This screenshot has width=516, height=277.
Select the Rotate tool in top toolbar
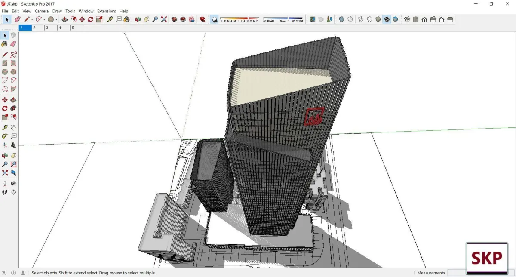pyautogui.click(x=90, y=19)
